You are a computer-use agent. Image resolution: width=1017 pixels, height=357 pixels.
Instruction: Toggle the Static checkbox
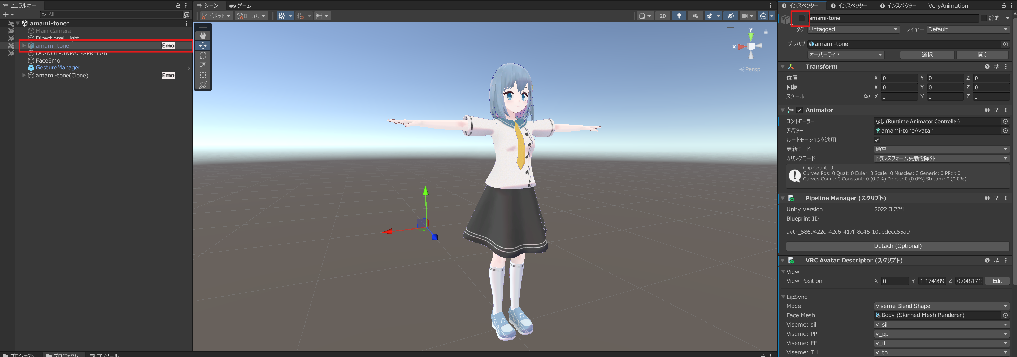(984, 18)
